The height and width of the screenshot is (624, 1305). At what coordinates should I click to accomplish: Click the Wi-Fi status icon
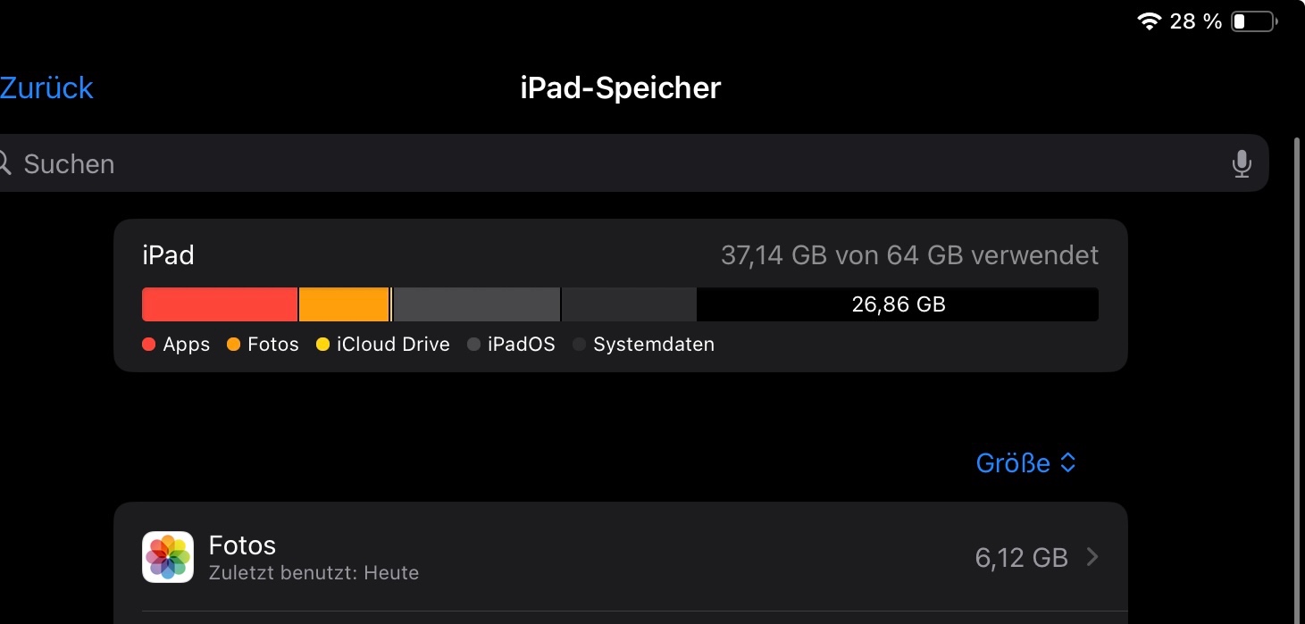pyautogui.click(x=1149, y=21)
